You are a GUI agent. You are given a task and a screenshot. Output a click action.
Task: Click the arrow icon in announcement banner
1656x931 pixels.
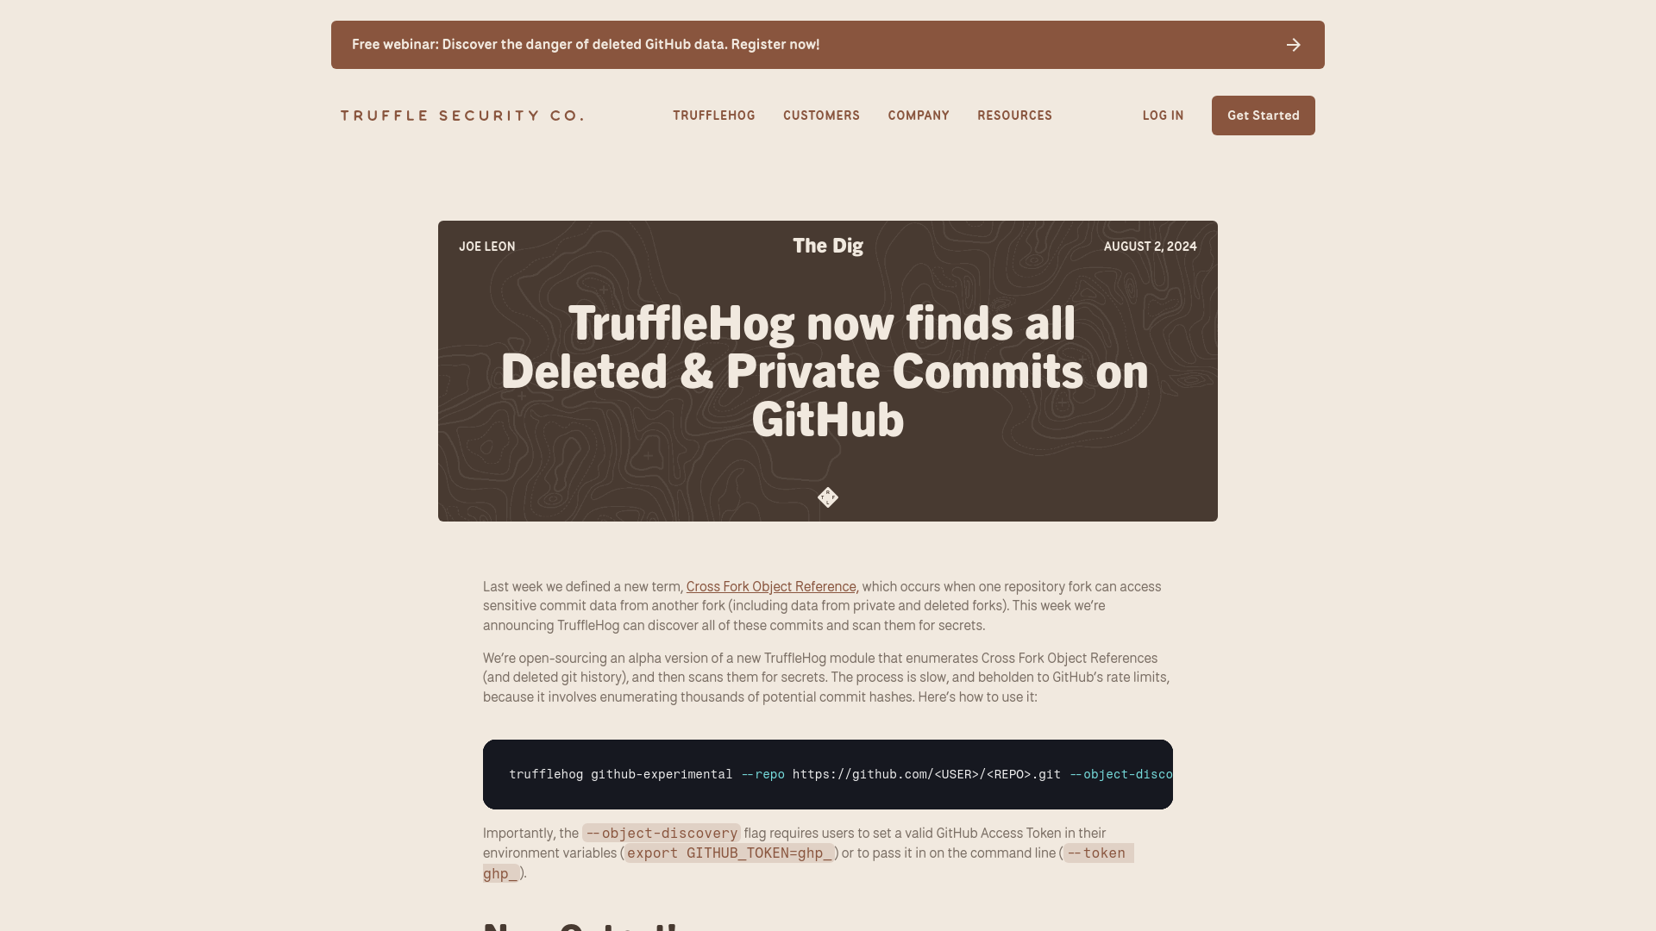[1293, 44]
